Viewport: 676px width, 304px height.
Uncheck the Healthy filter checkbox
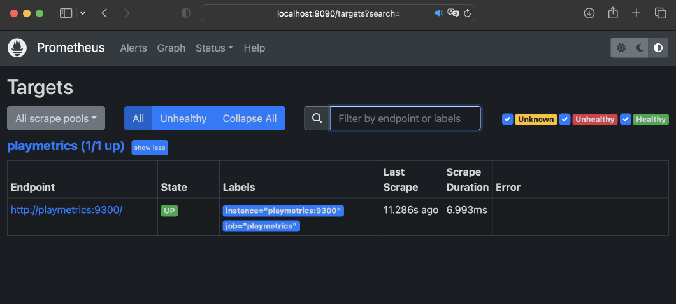click(626, 120)
